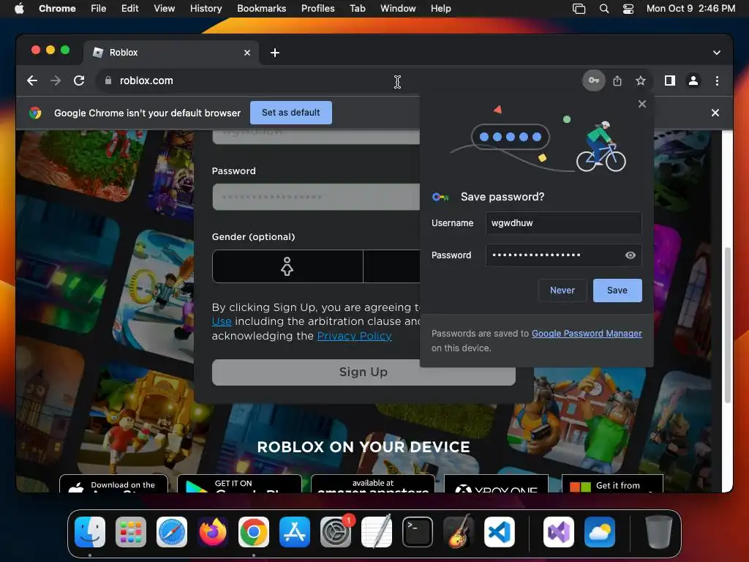Launch GarageBand from the Dock

[x=459, y=532]
